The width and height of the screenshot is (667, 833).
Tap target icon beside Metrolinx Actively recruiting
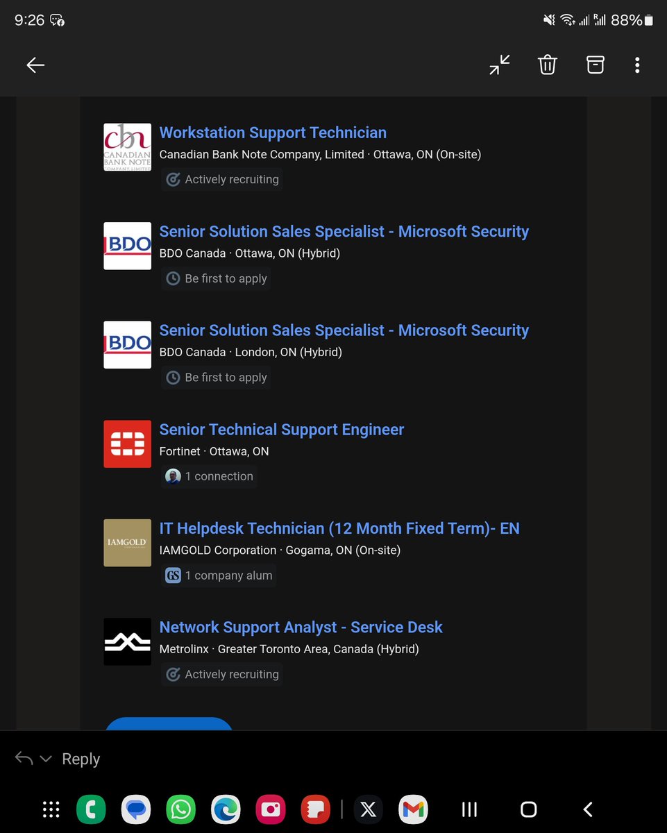(173, 674)
